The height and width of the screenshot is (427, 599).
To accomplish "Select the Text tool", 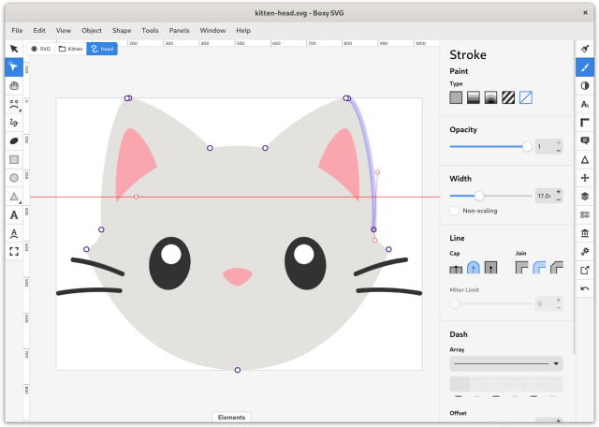I will click(x=14, y=214).
